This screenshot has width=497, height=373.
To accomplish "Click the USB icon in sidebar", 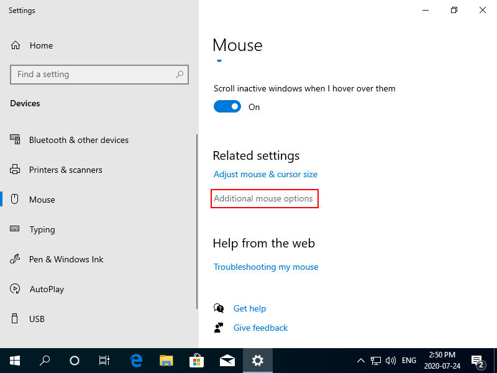I will tap(16, 319).
